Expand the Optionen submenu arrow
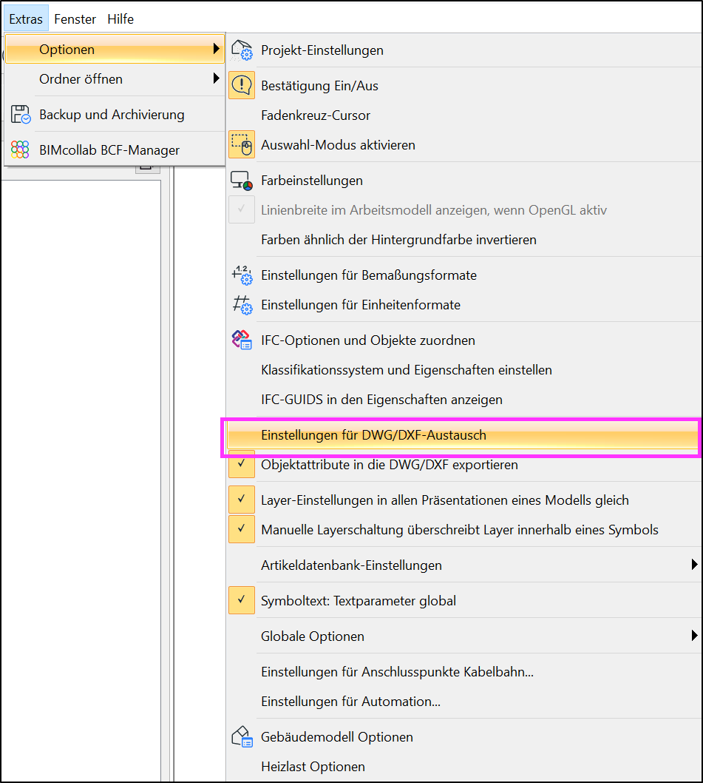The width and height of the screenshot is (703, 783). (x=216, y=49)
